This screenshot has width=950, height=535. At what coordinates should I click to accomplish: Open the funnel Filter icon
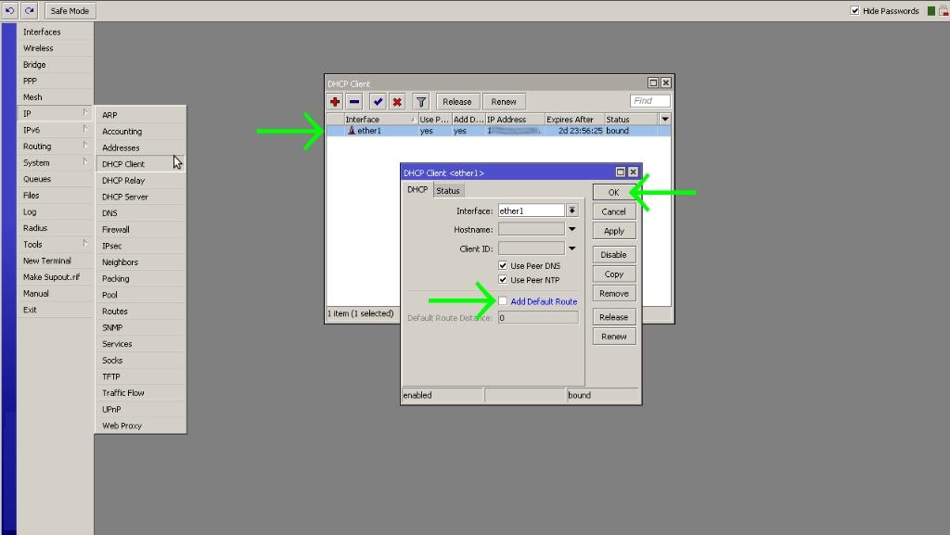[x=421, y=102]
